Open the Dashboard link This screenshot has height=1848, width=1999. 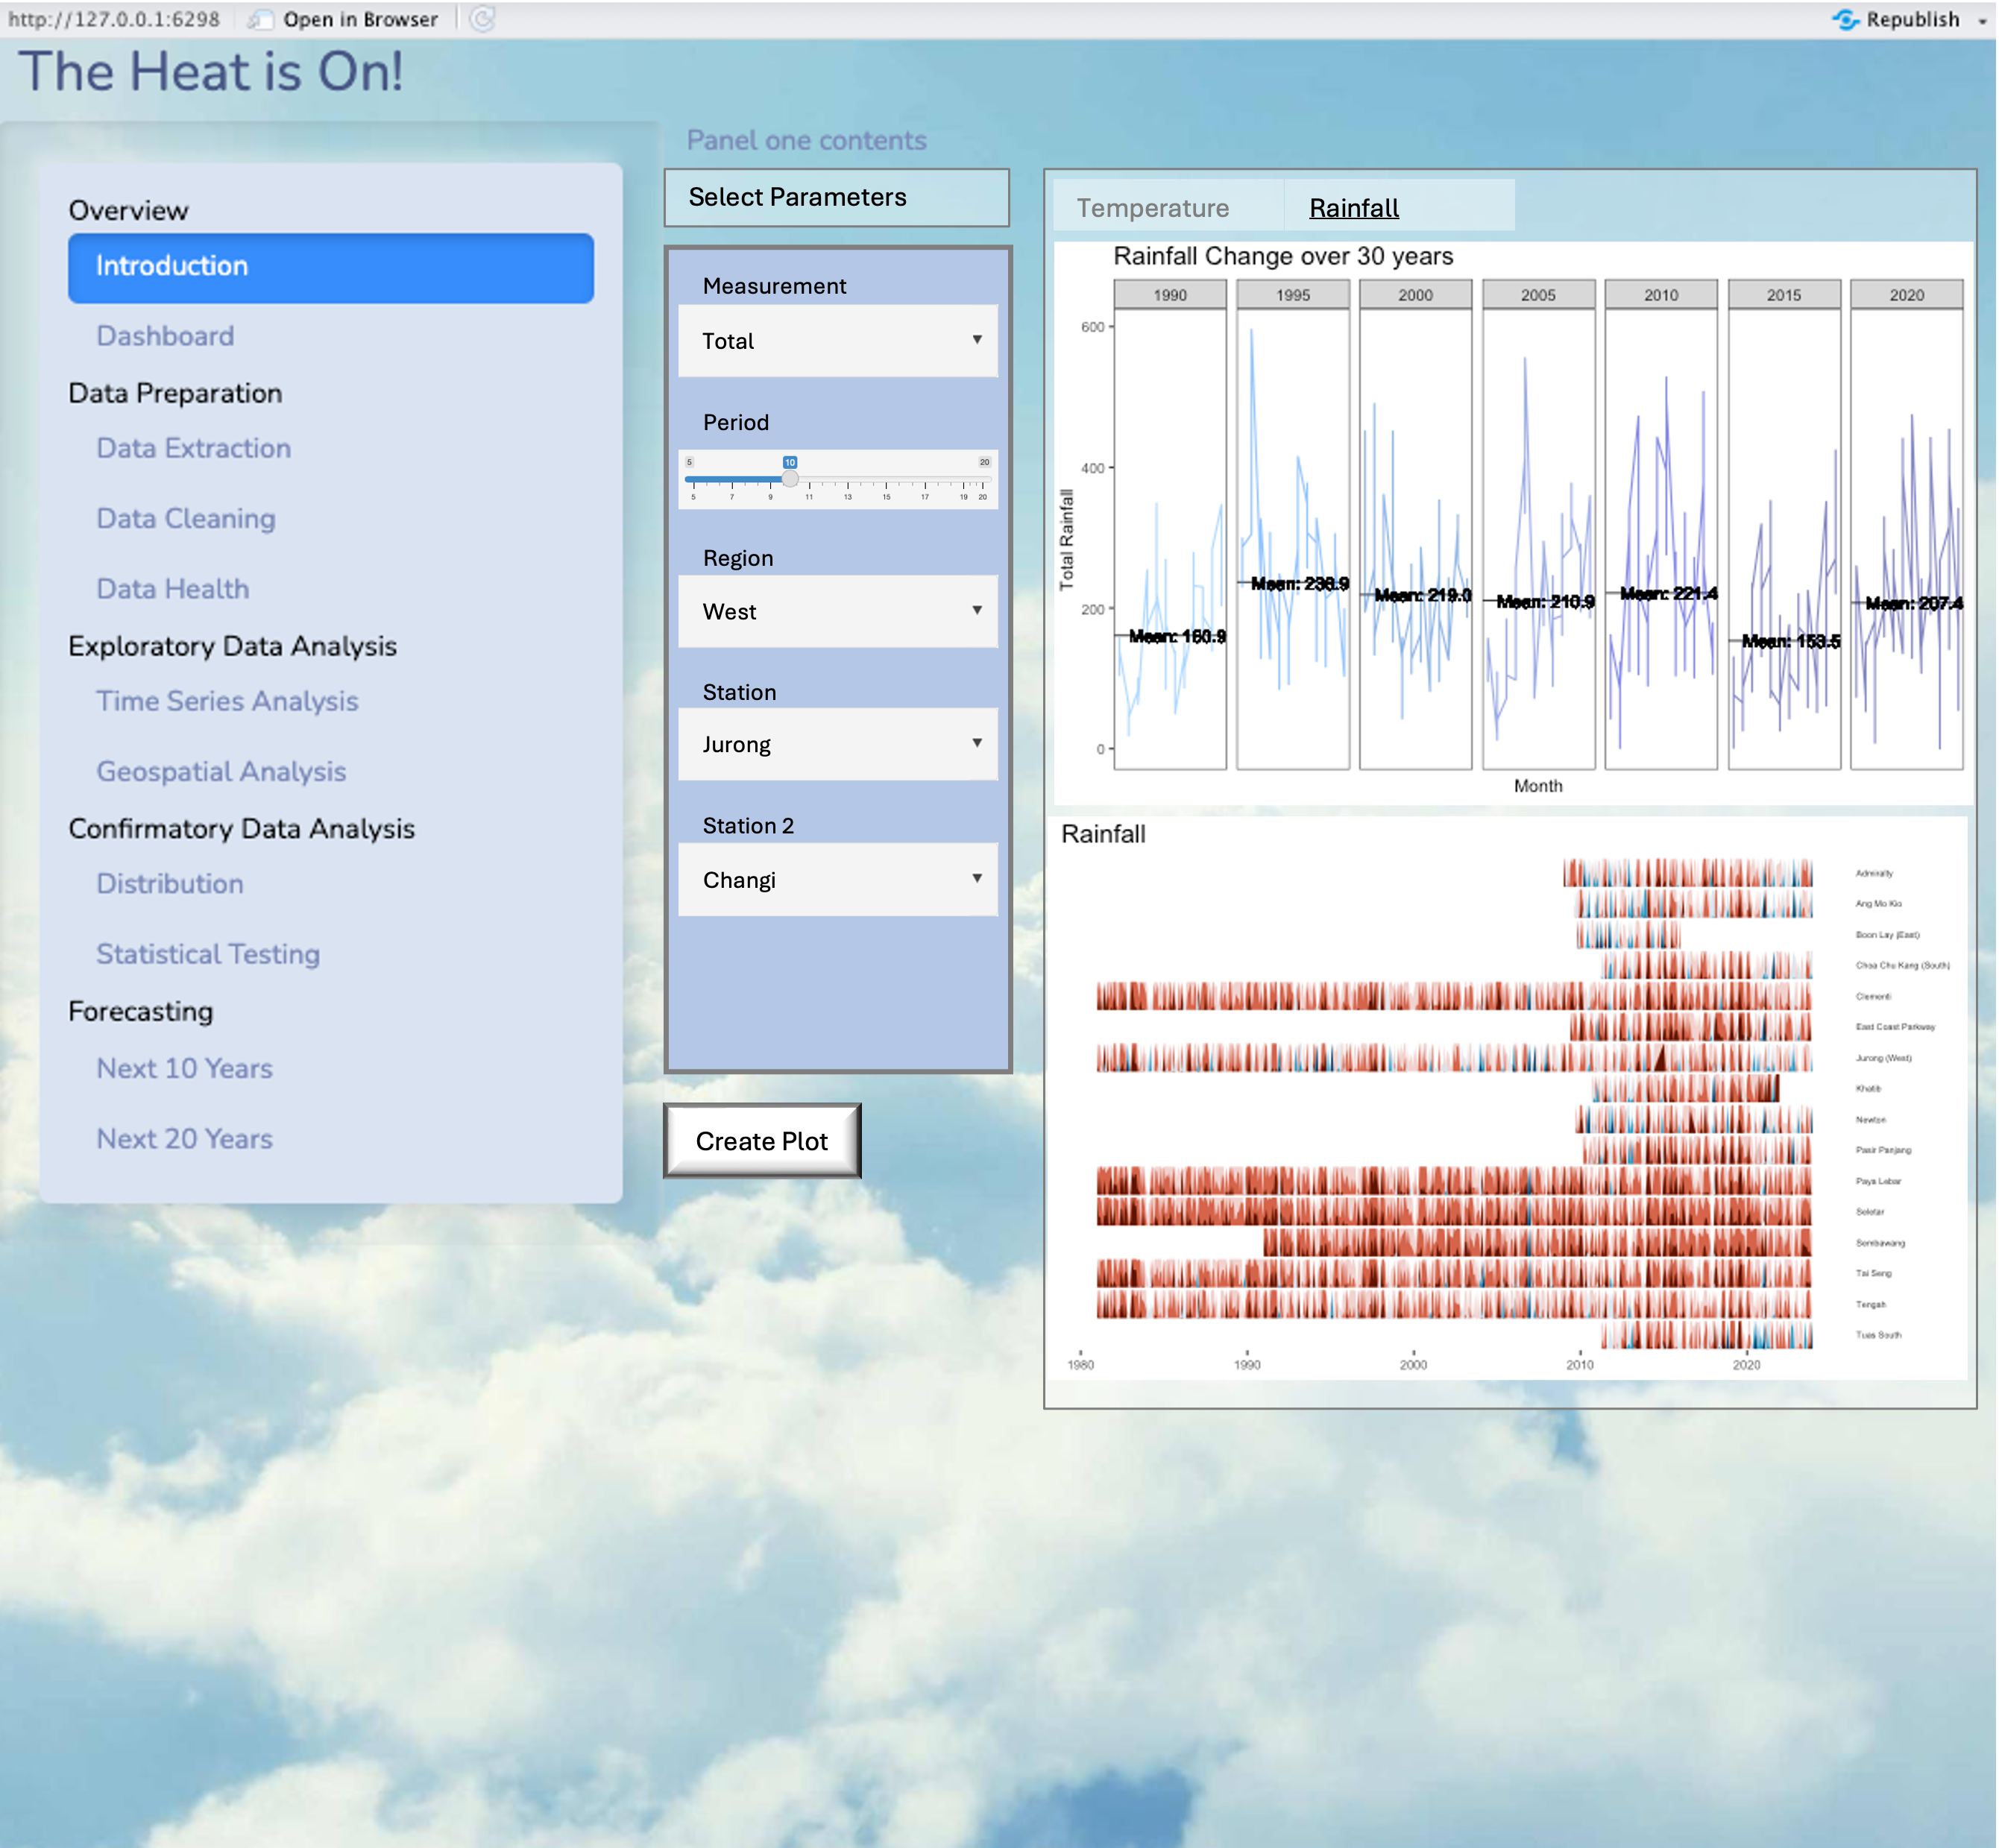point(165,336)
